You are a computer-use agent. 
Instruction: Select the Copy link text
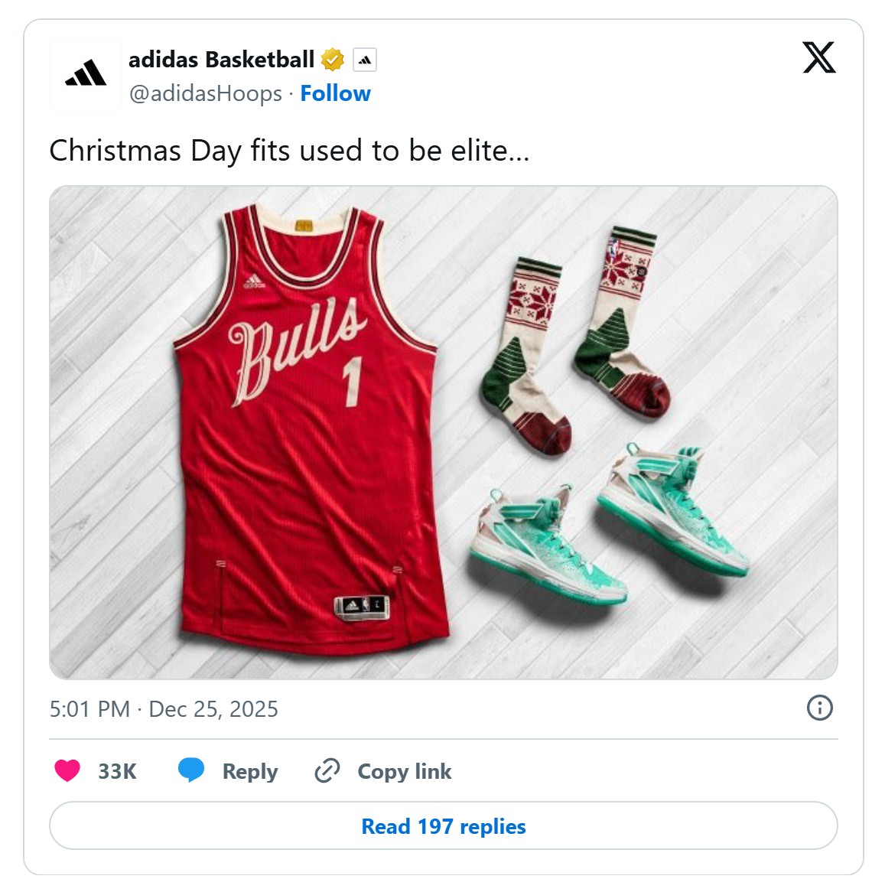405,771
